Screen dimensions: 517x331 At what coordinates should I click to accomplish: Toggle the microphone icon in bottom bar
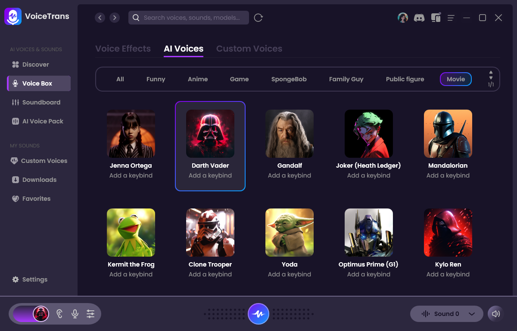click(75, 314)
